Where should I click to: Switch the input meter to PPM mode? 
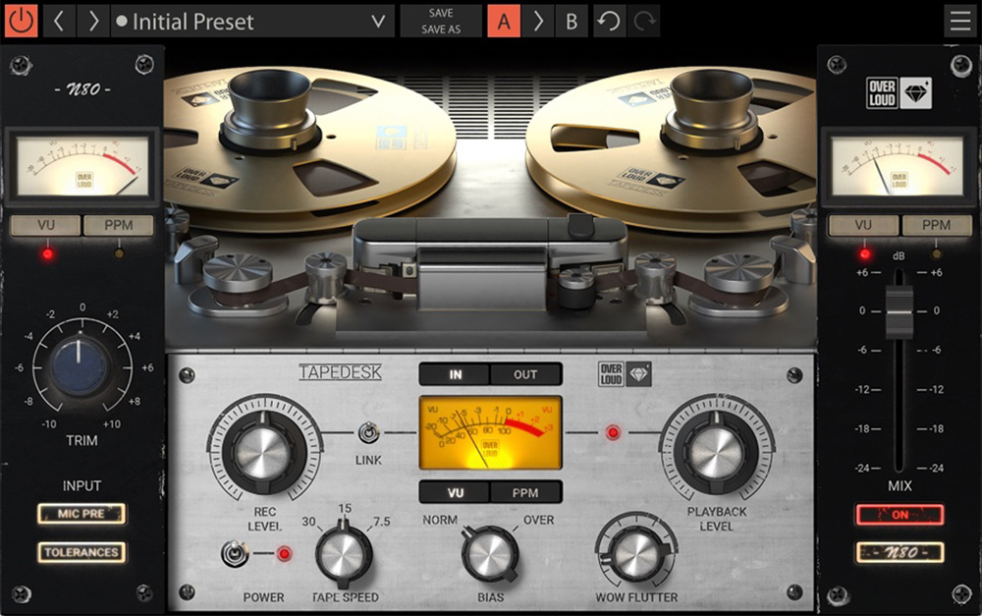point(119,225)
